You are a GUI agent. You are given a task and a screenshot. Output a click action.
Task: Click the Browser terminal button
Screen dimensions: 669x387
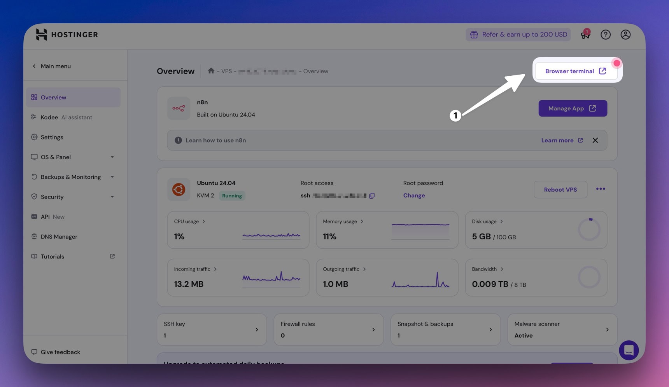(575, 71)
